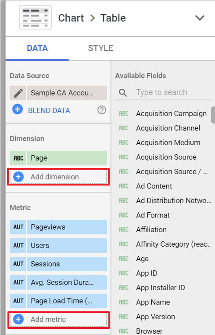Select the Page dimension chip
This screenshot has width=215, height=335.
(67, 158)
